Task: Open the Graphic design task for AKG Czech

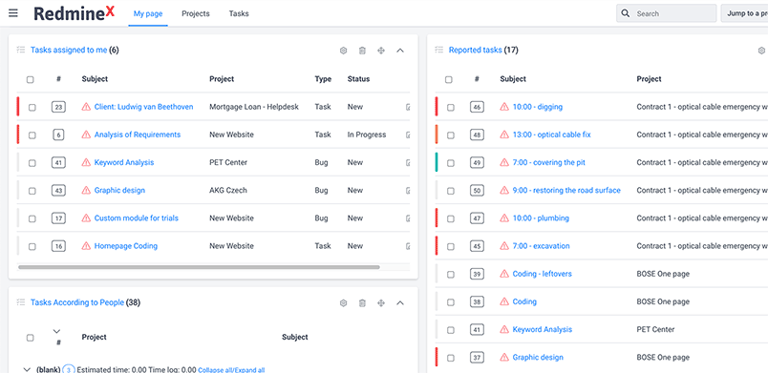Action: [x=119, y=190]
